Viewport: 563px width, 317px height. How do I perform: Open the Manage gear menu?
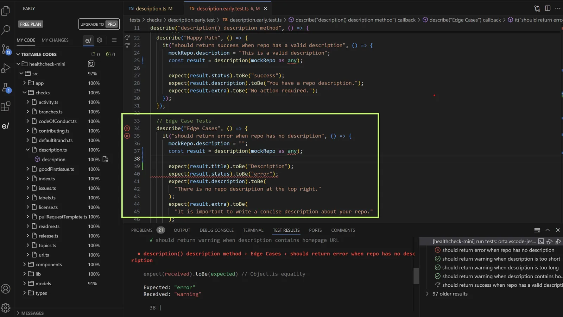click(6, 308)
